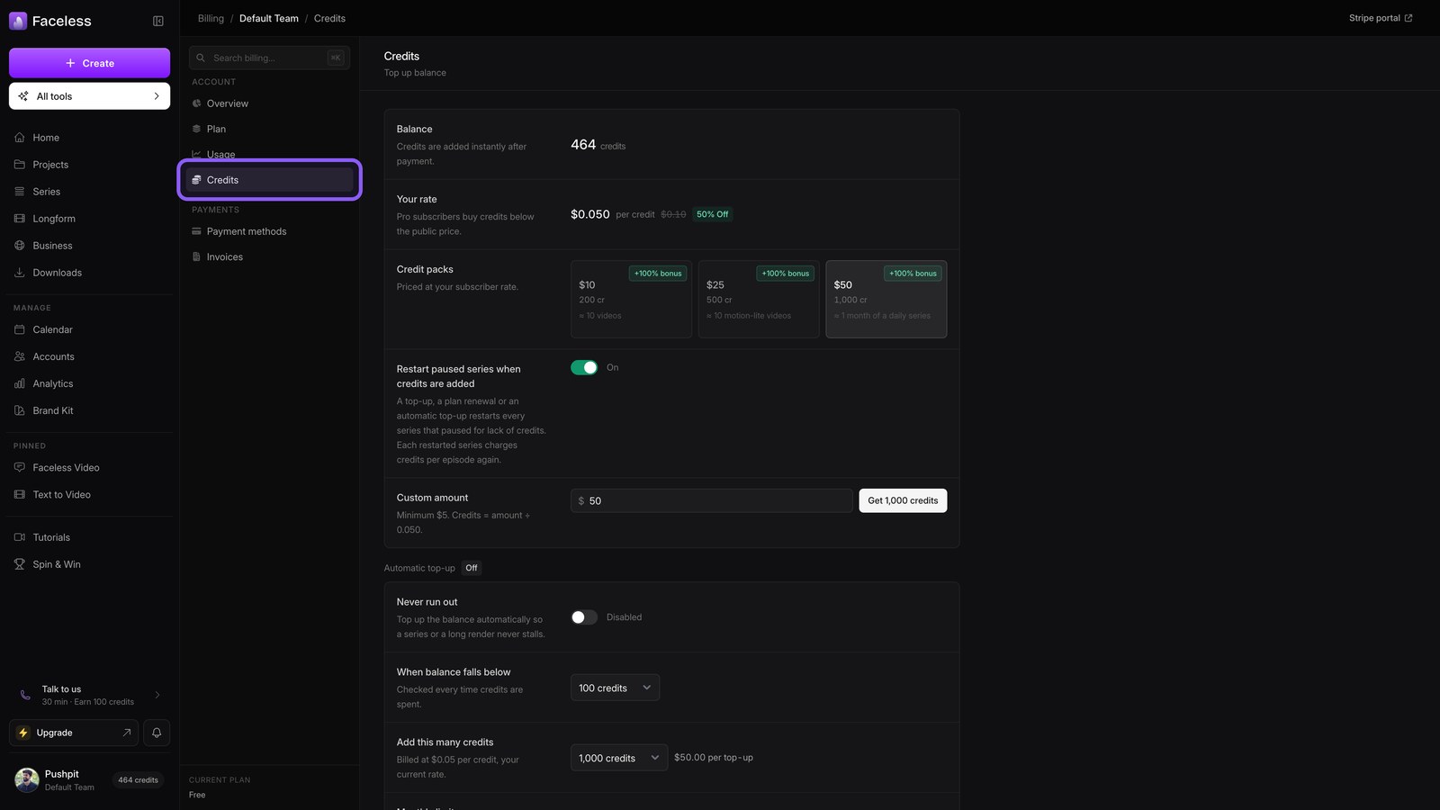Click the Create button
Image resolution: width=1440 pixels, height=810 pixels.
90,63
